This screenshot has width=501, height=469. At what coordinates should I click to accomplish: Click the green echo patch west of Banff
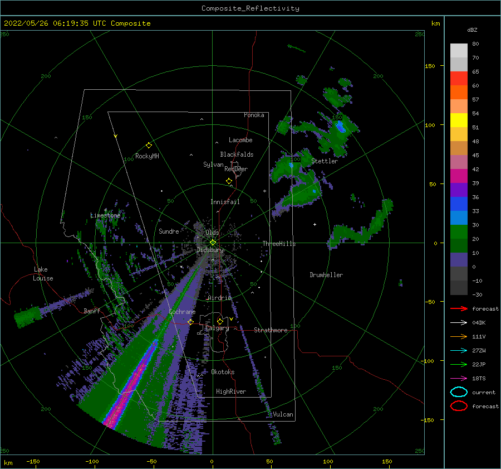click(x=28, y=316)
